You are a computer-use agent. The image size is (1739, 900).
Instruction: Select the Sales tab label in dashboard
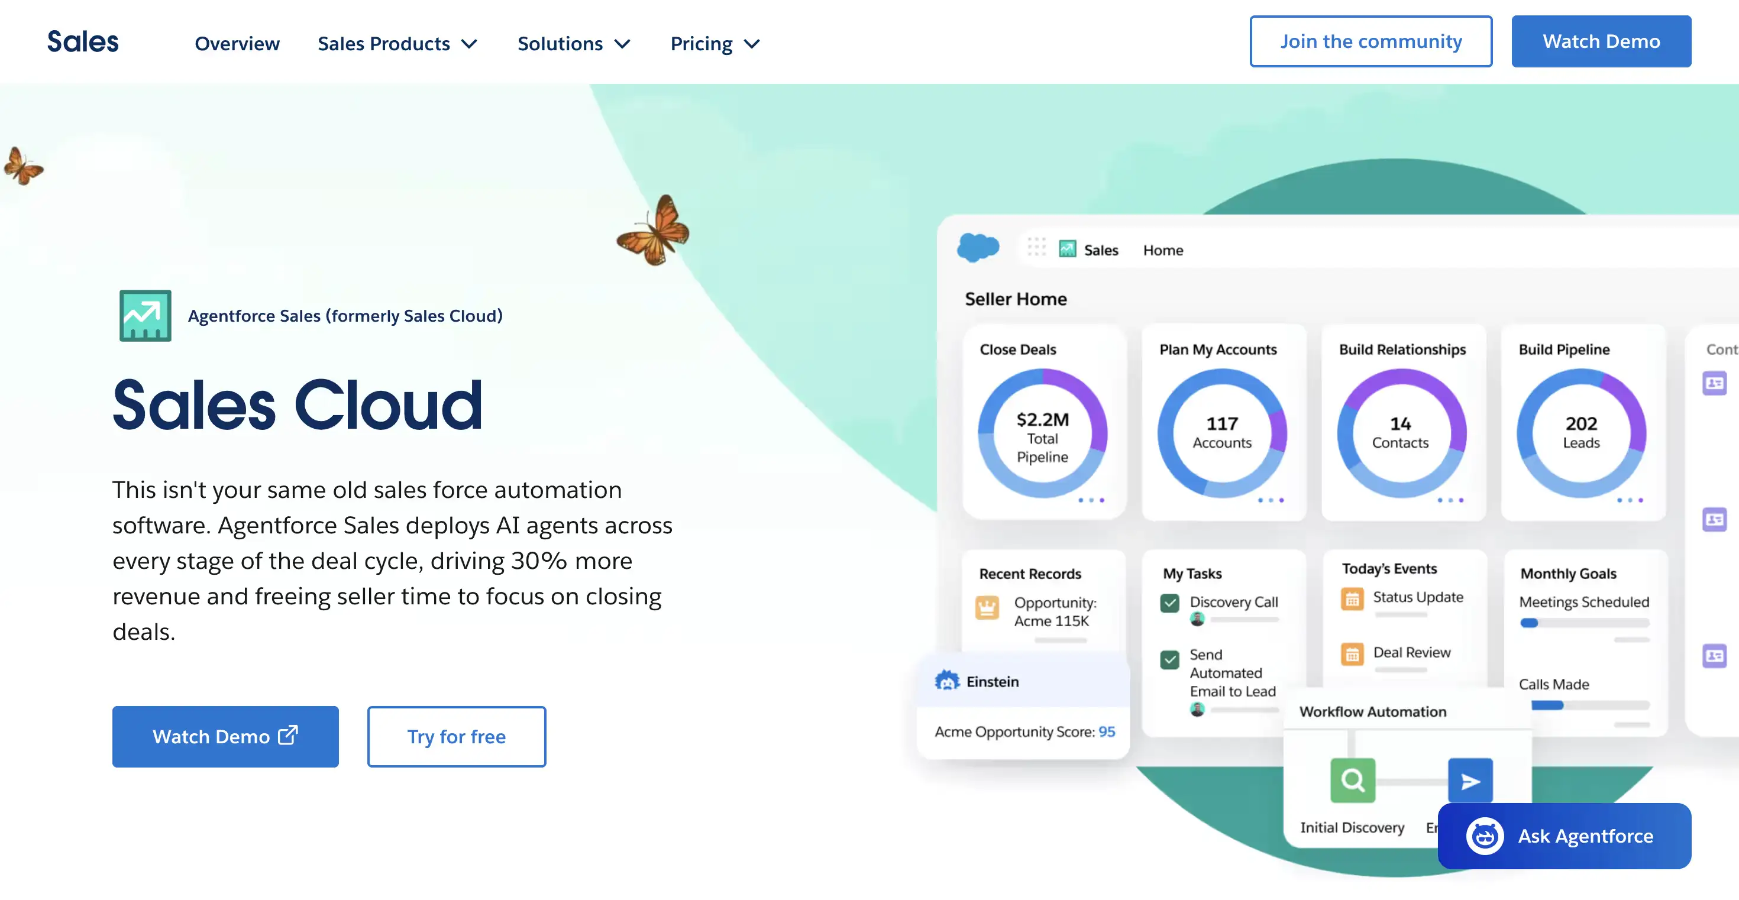tap(1101, 250)
